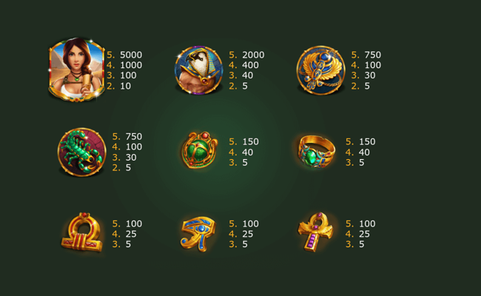This screenshot has width=481, height=296.
Task: Click the golden ankh symbol
Action: click(316, 232)
